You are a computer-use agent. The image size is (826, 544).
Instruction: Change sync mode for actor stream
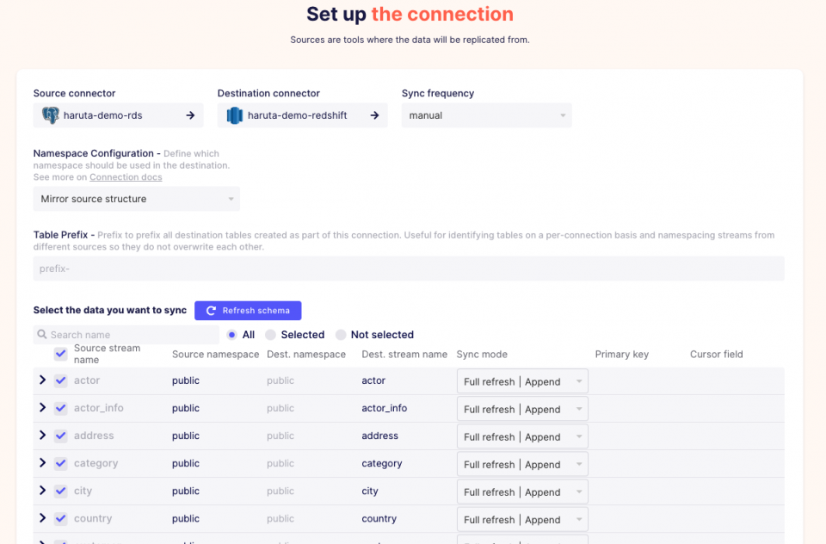(x=522, y=381)
